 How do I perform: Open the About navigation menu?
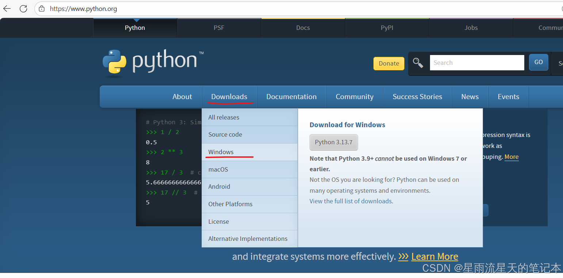tap(182, 97)
